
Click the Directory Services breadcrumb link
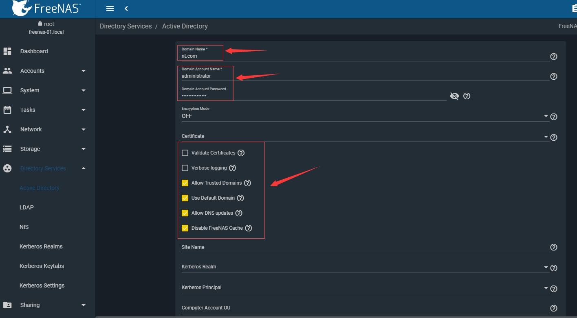(126, 26)
